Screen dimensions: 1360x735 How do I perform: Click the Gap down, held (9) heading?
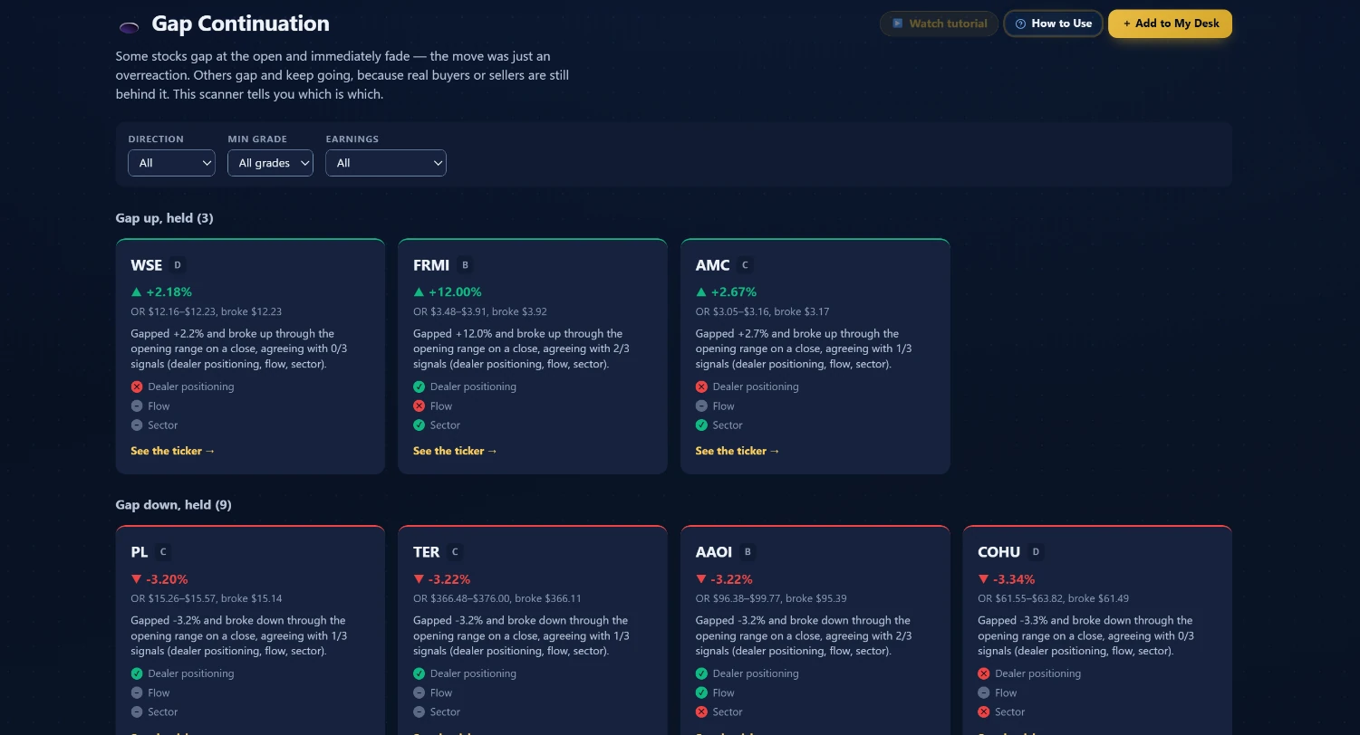point(174,505)
